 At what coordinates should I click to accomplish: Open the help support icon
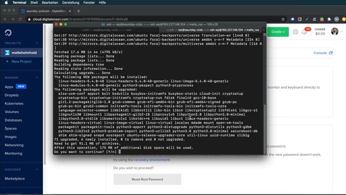tap(295, 32)
